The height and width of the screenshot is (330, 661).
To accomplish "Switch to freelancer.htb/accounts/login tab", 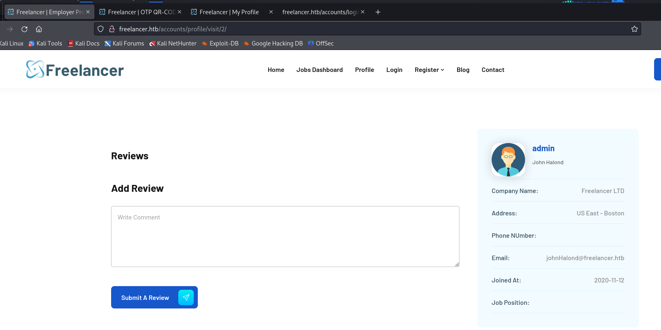I will click(324, 12).
